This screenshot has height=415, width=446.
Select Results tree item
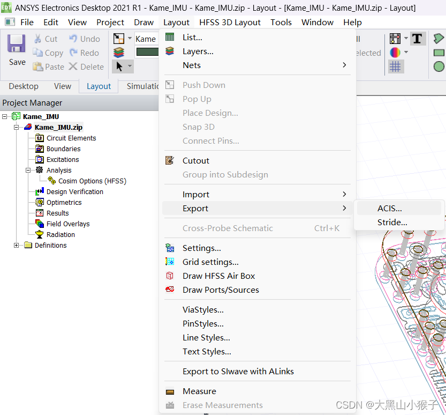pyautogui.click(x=57, y=213)
